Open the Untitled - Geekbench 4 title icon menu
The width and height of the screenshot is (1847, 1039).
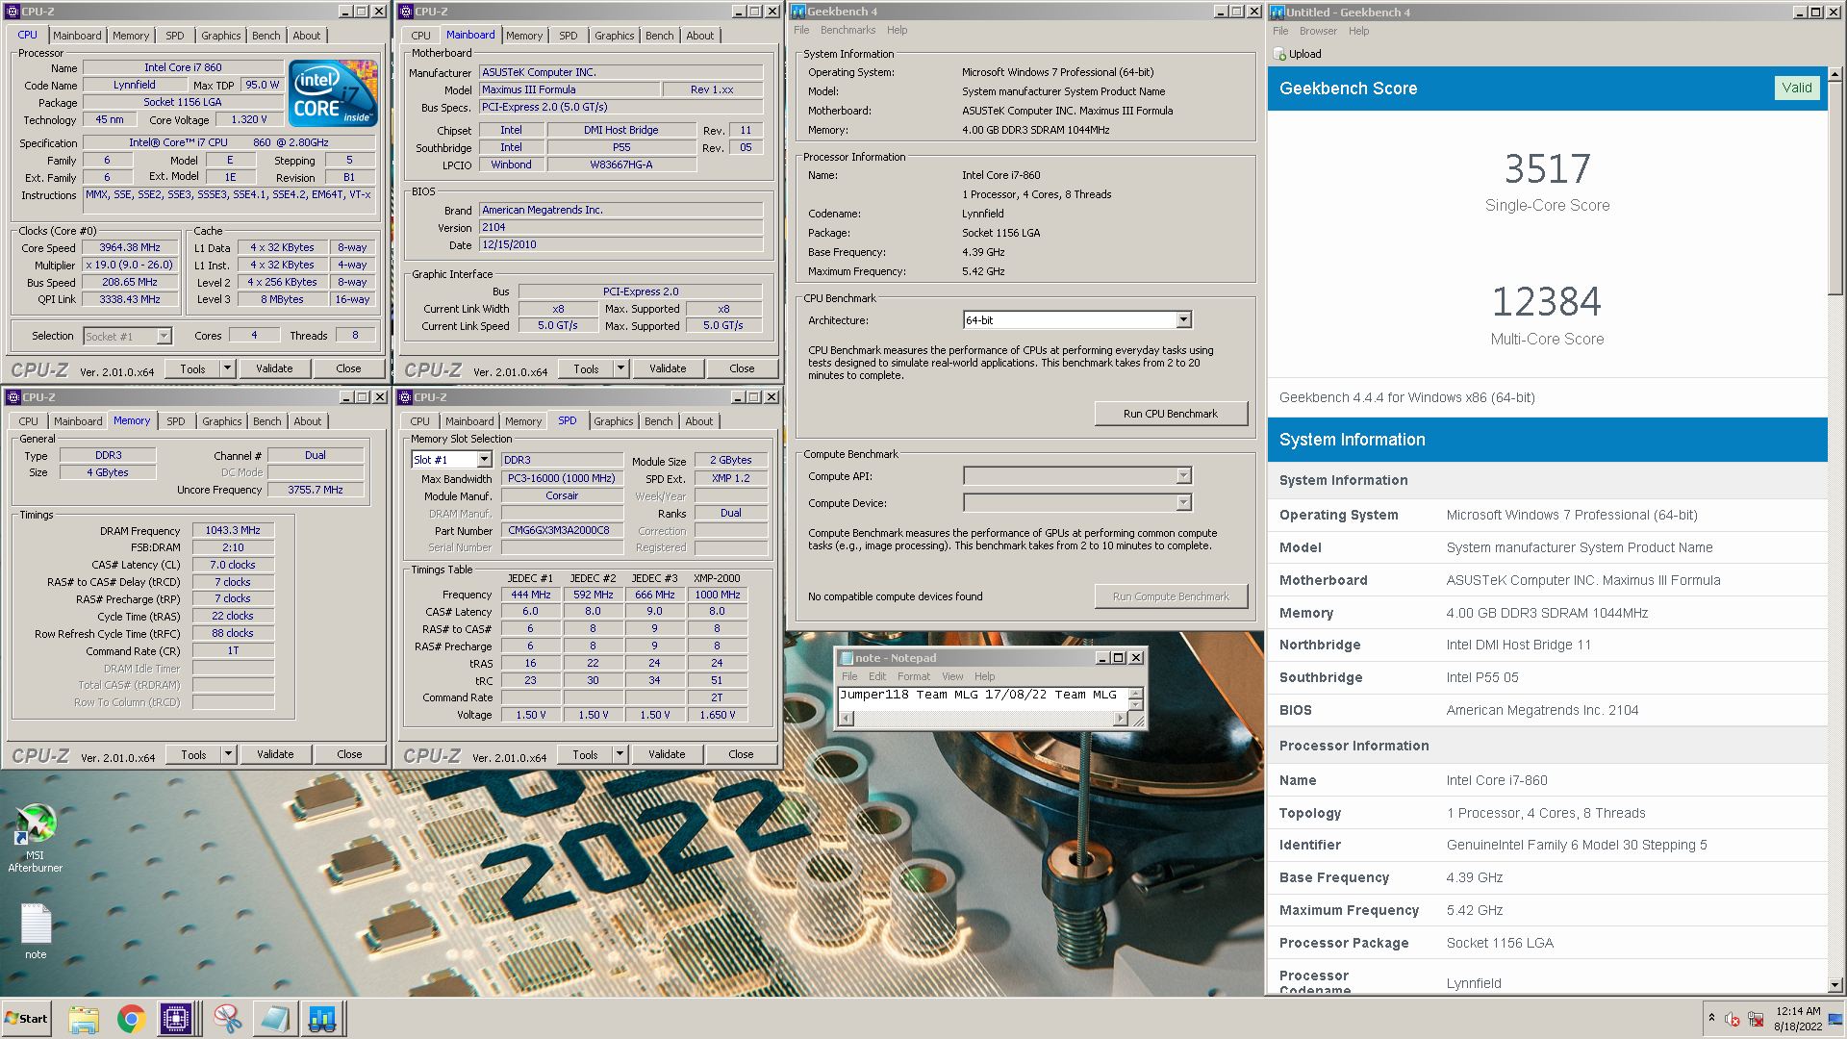point(1278,12)
